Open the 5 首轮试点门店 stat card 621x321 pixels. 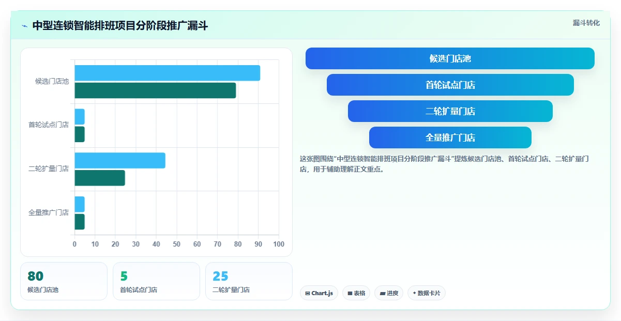[156, 281]
